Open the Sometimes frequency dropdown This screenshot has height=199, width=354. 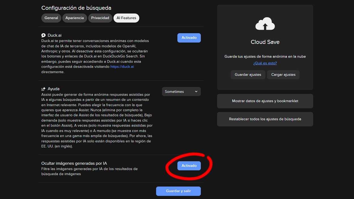[x=181, y=92]
